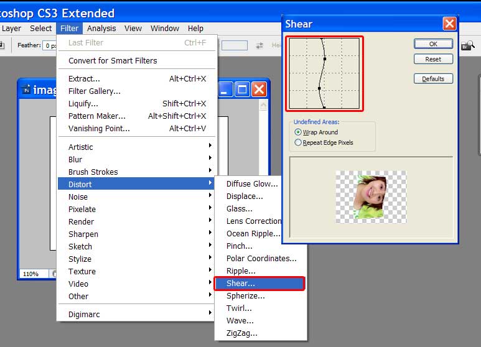Click the image window scrollbar up arrow
The image size is (481, 347).
tap(263, 106)
